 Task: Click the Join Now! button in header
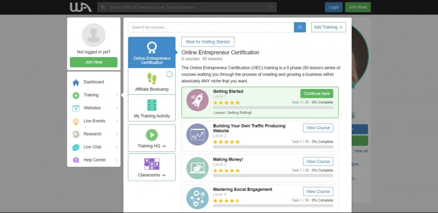358,7
